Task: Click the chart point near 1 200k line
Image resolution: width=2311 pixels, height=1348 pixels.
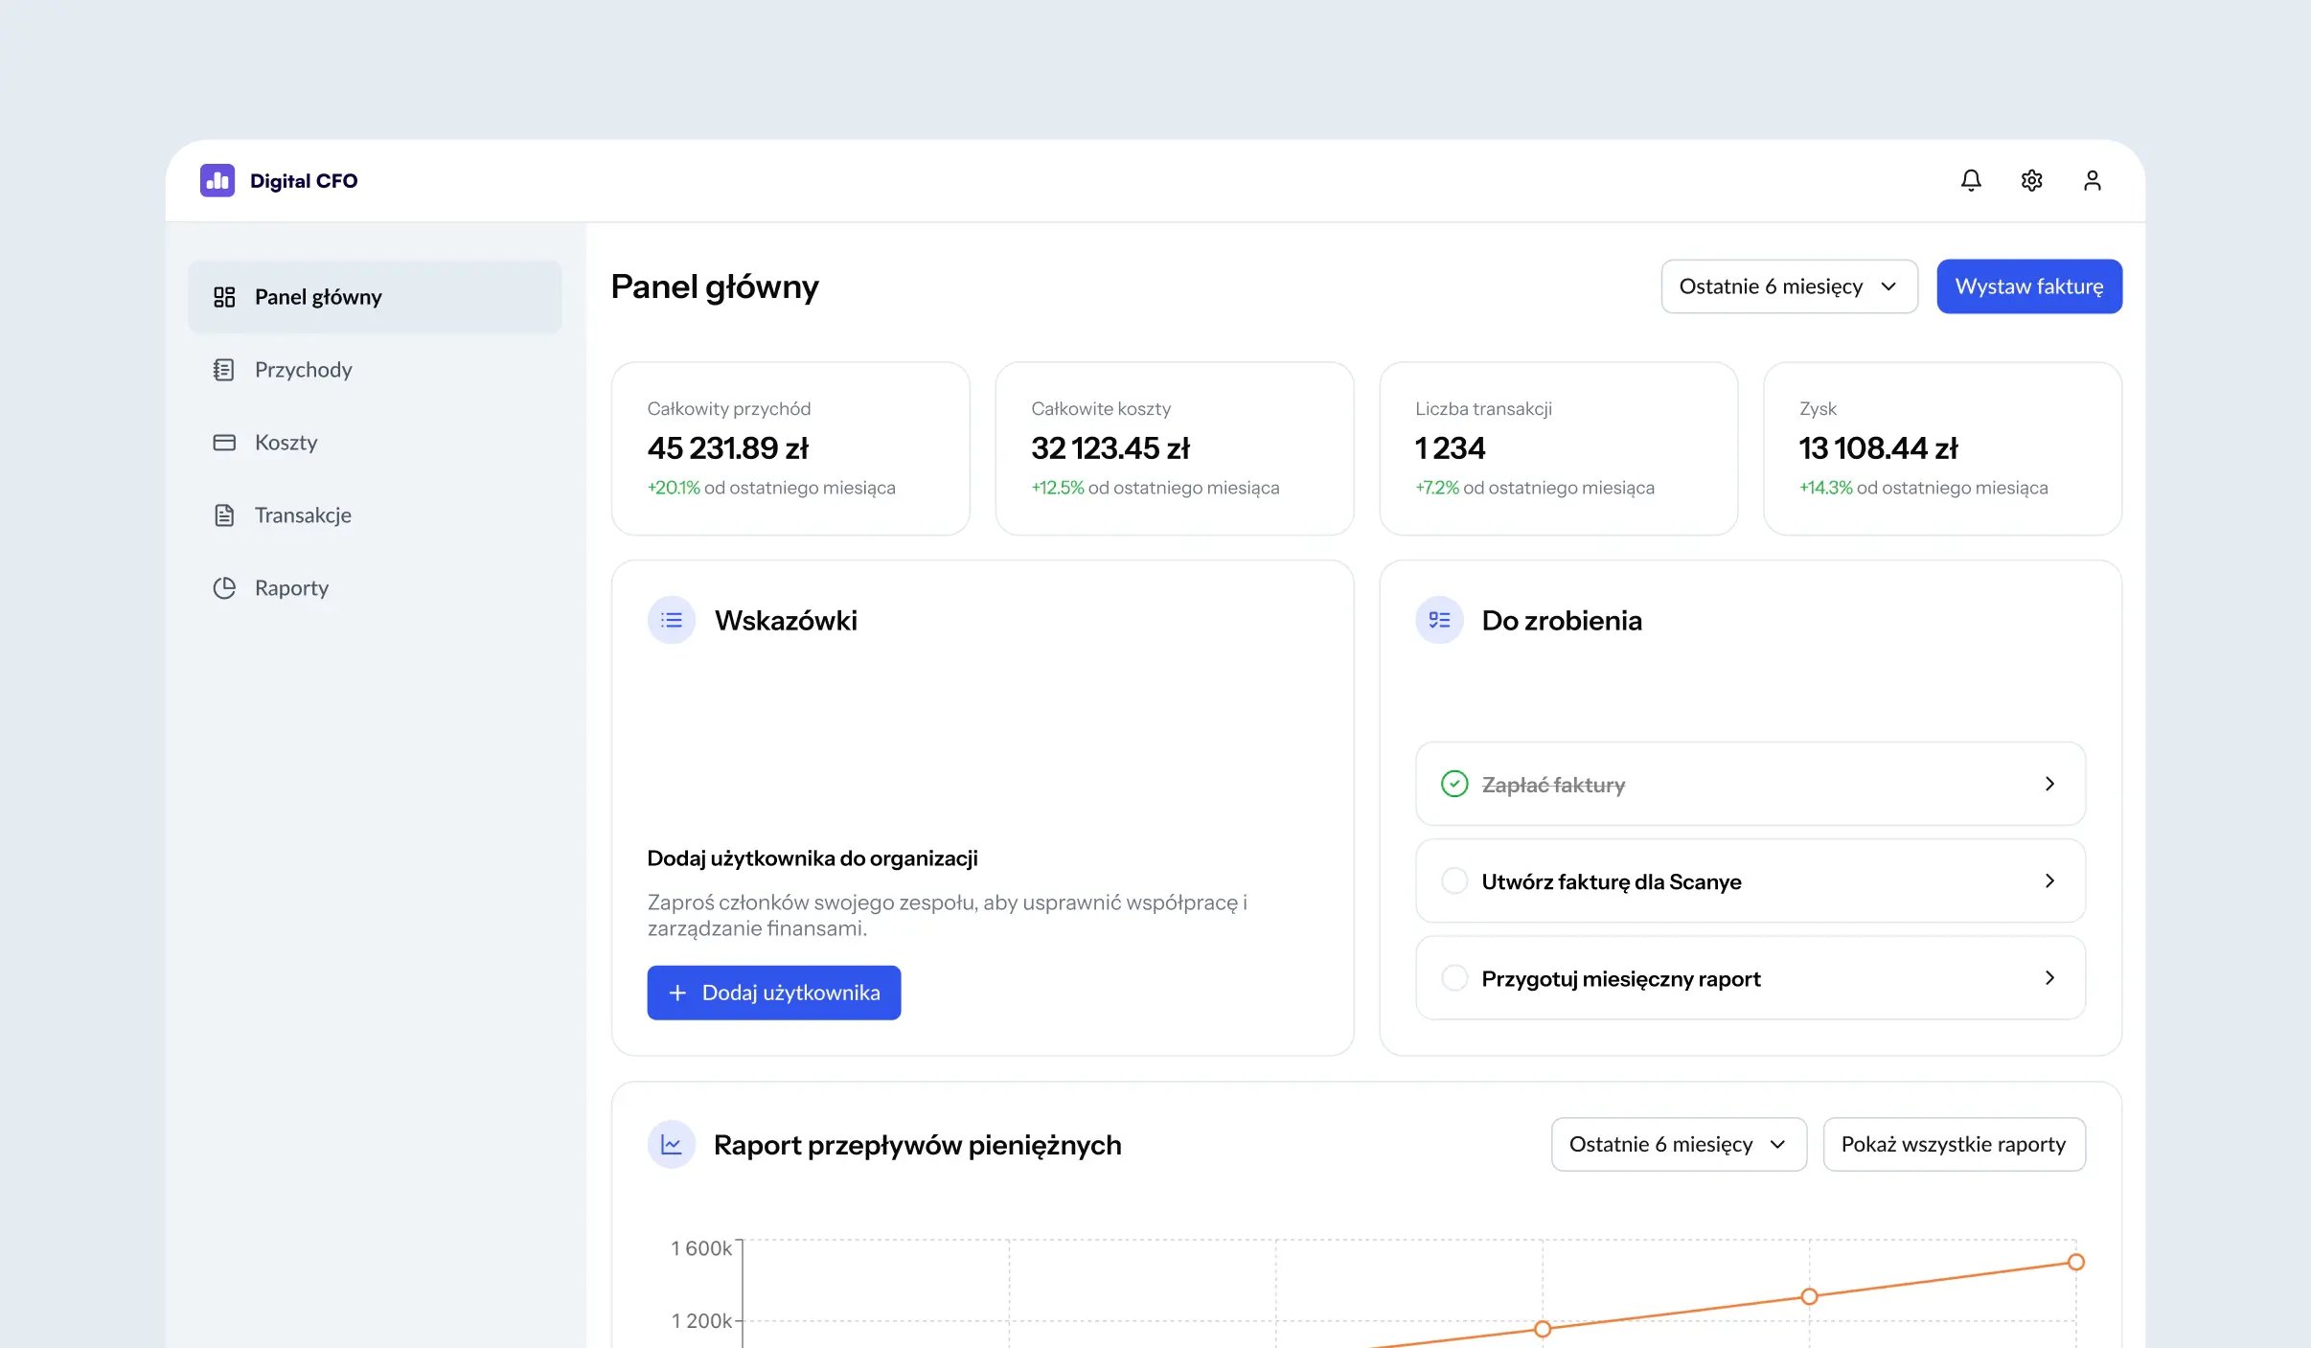Action: click(1543, 1329)
